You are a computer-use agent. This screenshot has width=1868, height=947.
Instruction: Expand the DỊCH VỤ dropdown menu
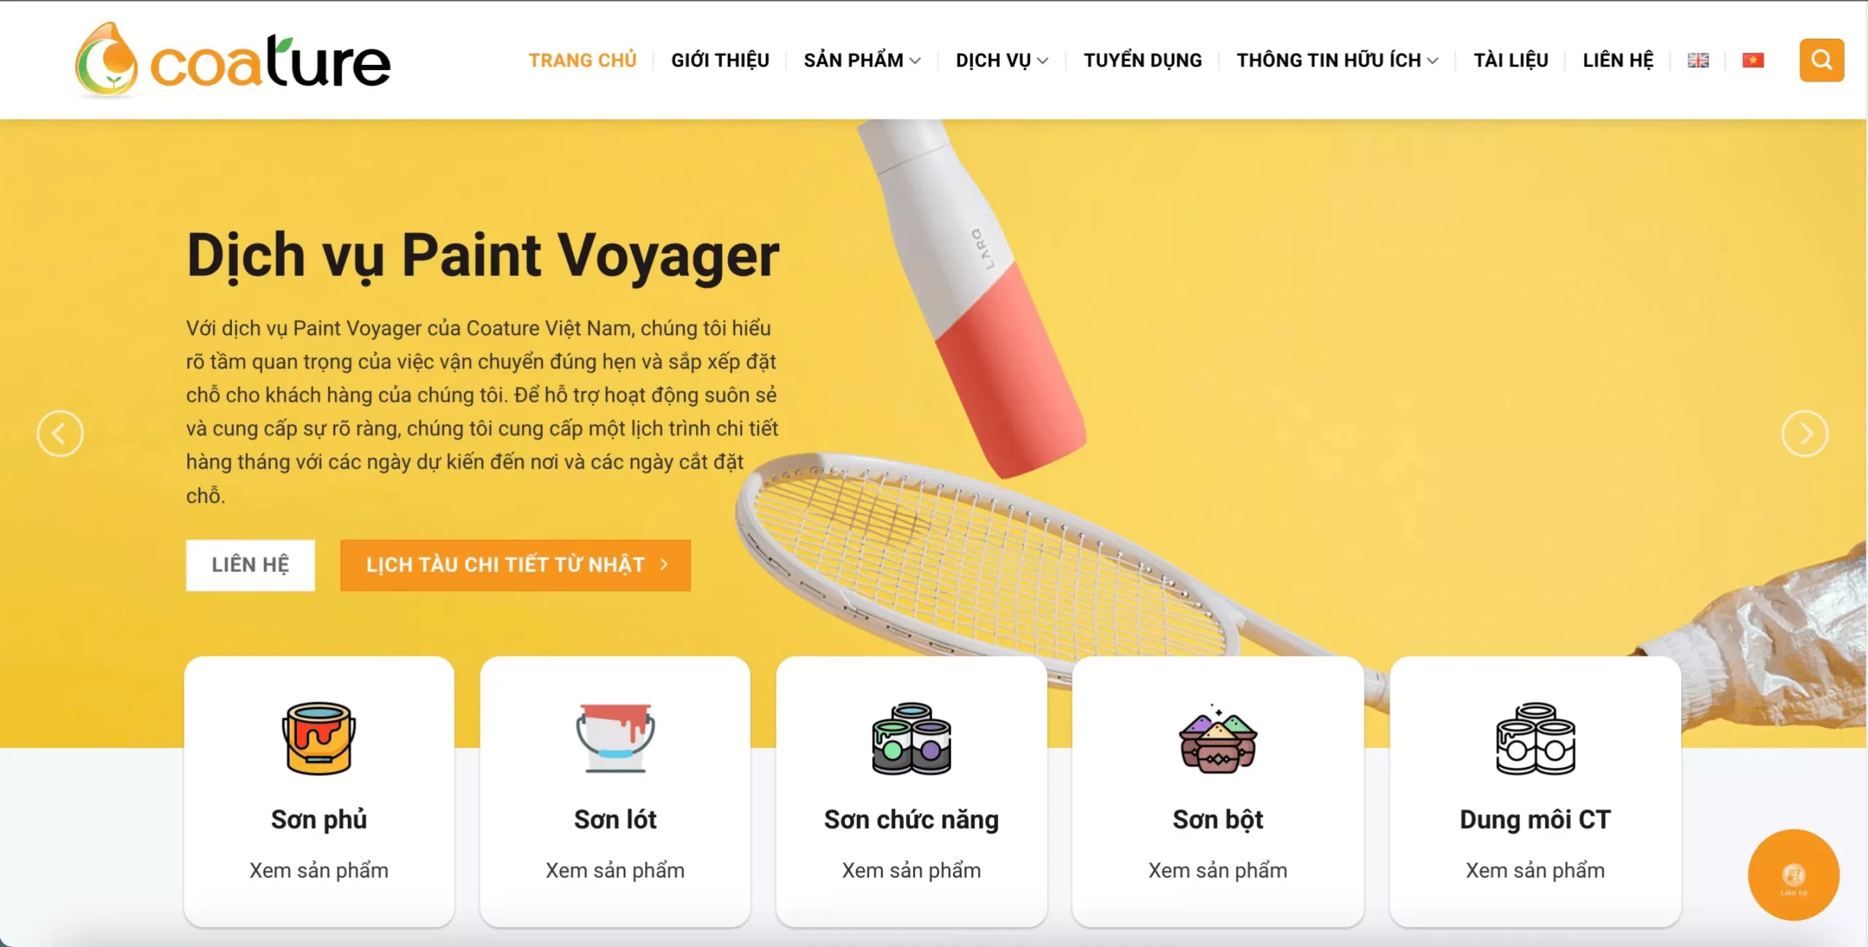[x=1002, y=61]
